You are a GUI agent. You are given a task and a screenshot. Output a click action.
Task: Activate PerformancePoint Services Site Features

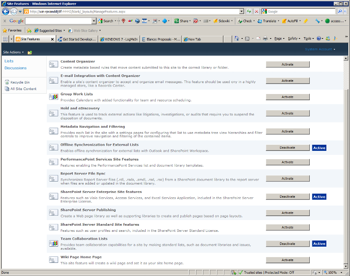(287, 162)
